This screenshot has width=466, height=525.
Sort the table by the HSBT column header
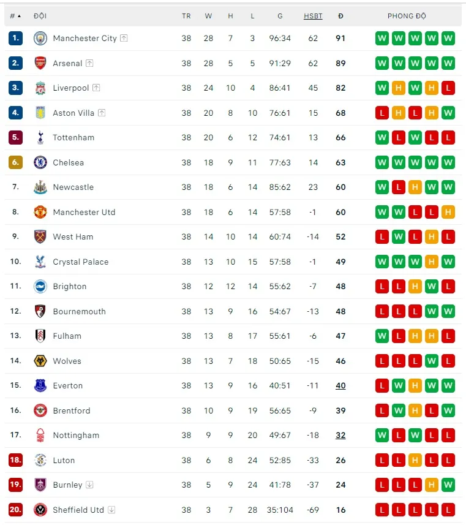pos(313,16)
